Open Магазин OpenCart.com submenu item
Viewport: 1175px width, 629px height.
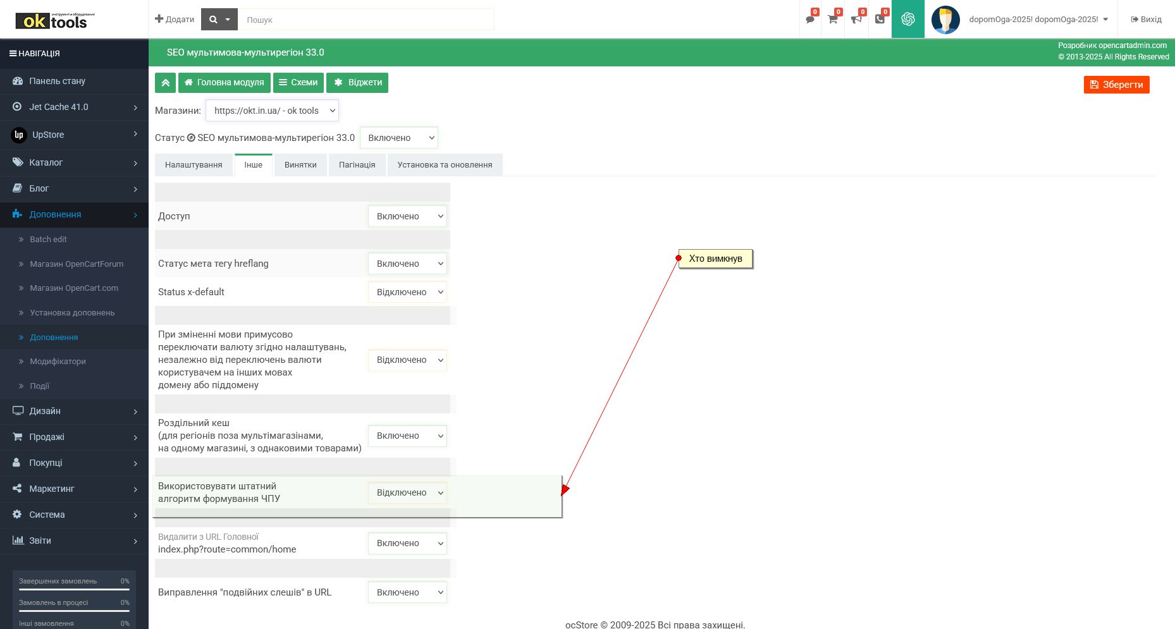[x=74, y=288]
